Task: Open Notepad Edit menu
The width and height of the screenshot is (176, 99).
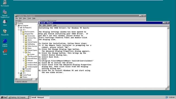Action: tap(44, 25)
